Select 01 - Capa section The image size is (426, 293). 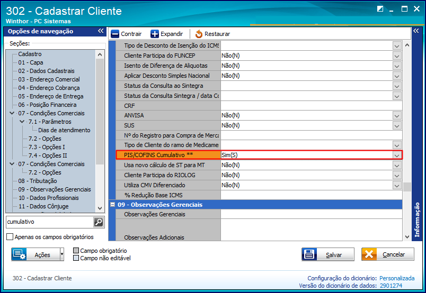pos(30,62)
